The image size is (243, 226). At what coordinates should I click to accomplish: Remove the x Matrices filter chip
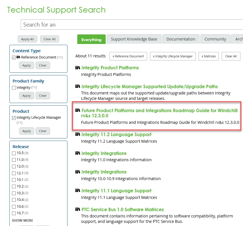pos(209,56)
